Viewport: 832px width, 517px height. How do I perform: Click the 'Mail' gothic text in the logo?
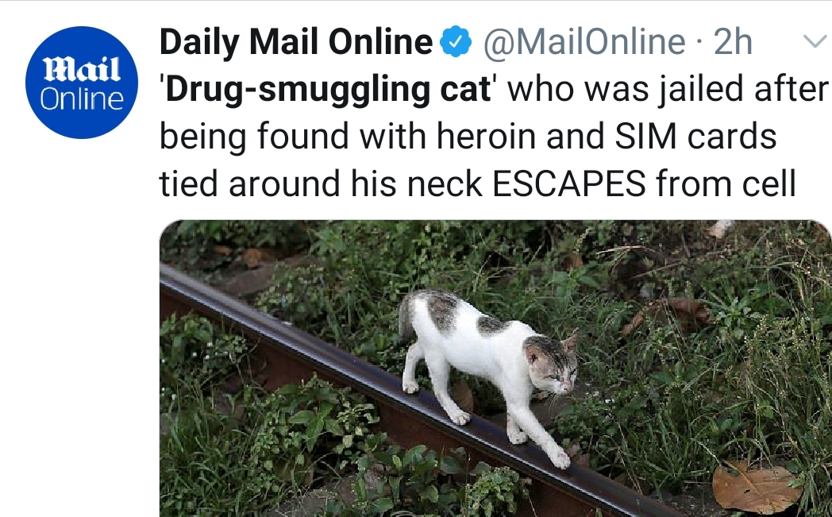pyautogui.click(x=82, y=70)
